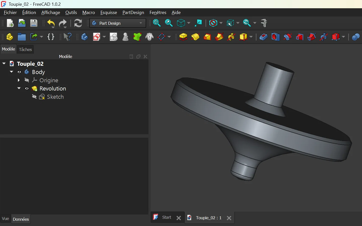Image resolution: width=362 pixels, height=226 pixels.
Task: Click the Pocket tool icon
Action: tap(263, 37)
